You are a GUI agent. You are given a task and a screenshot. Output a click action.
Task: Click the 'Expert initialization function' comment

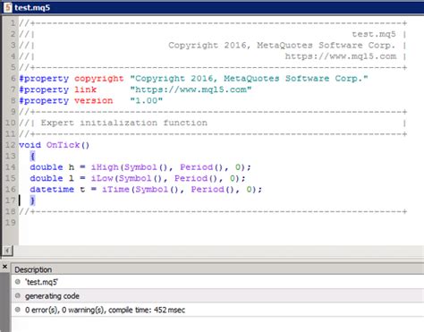tap(123, 123)
